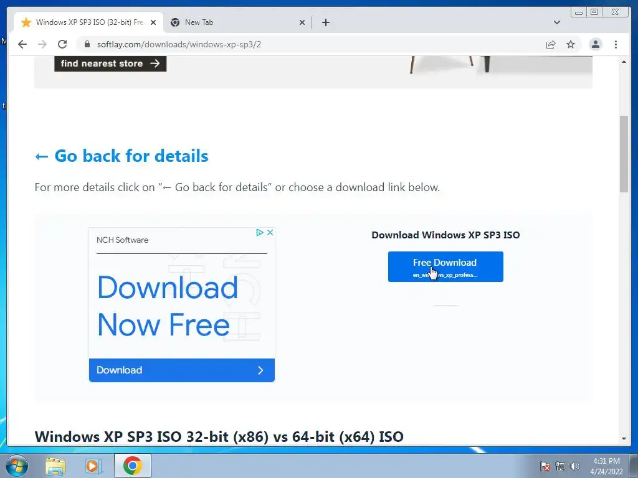Image resolution: width=638 pixels, height=478 pixels.
Task: Click Download in the NCH Software ad
Action: (x=182, y=370)
